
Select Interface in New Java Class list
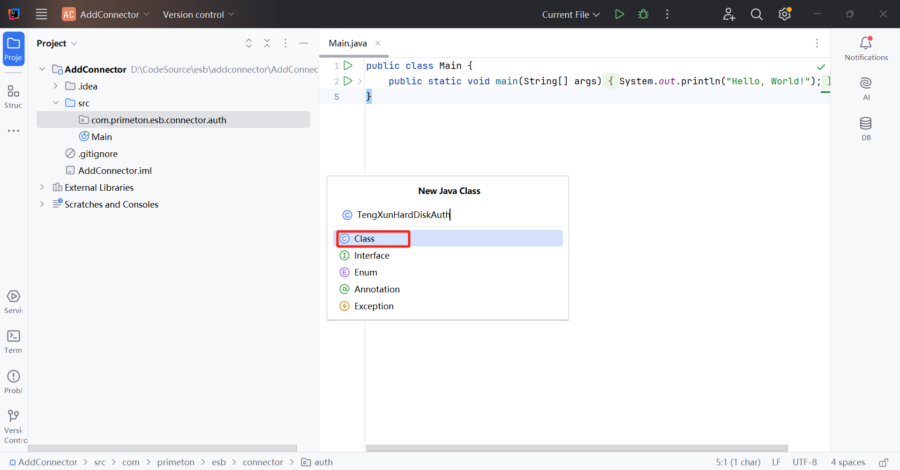click(371, 255)
